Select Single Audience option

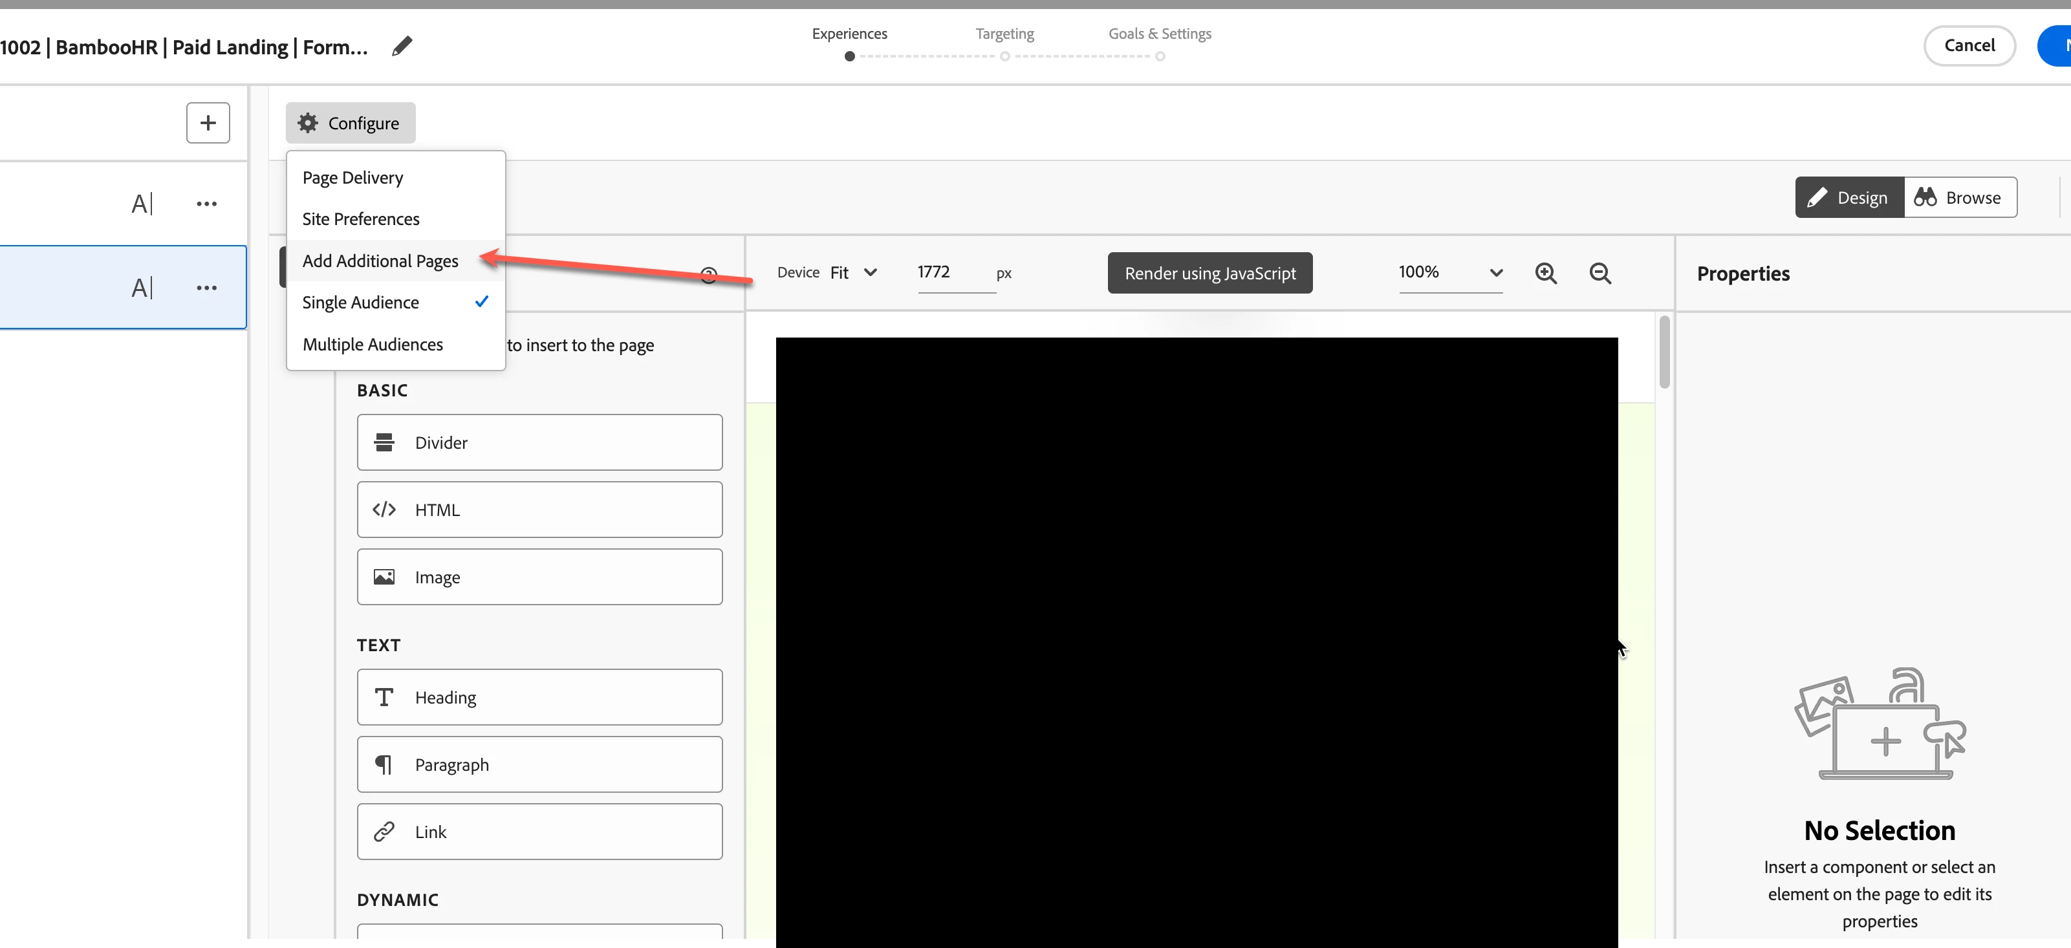pos(361,303)
